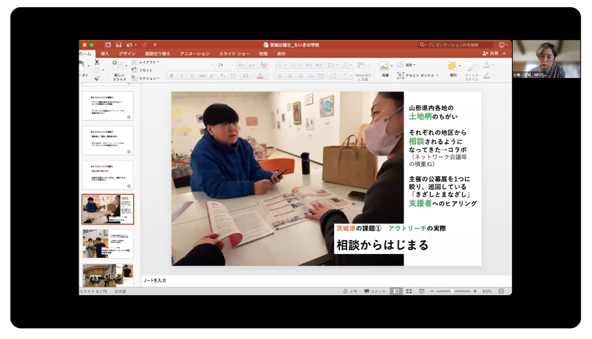Open the font size dropdown showing 24

tap(225, 65)
